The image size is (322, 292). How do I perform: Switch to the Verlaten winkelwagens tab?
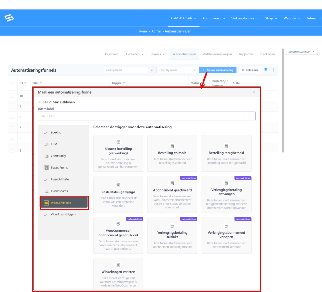(217, 54)
